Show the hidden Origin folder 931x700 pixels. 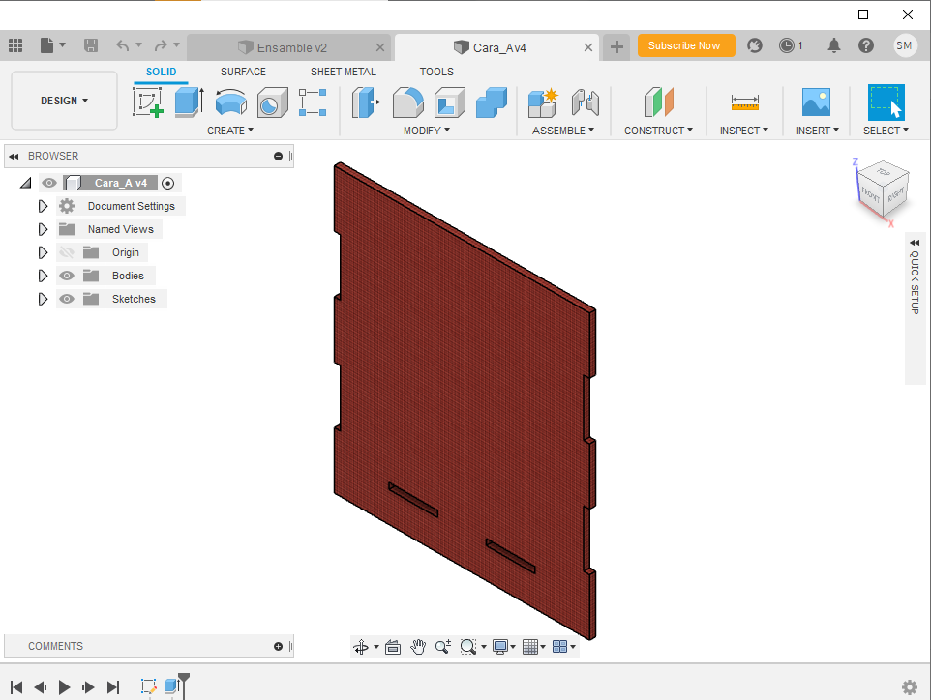67,252
